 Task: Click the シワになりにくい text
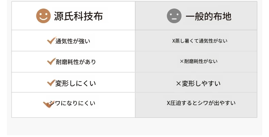[x=72, y=103]
